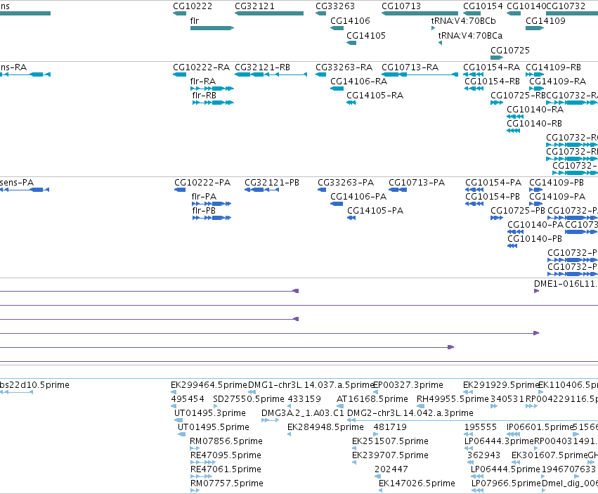Image resolution: width=598 pixels, height=494 pixels.
Task: Select the LP07966.5prime feature label
Action: 506,483
